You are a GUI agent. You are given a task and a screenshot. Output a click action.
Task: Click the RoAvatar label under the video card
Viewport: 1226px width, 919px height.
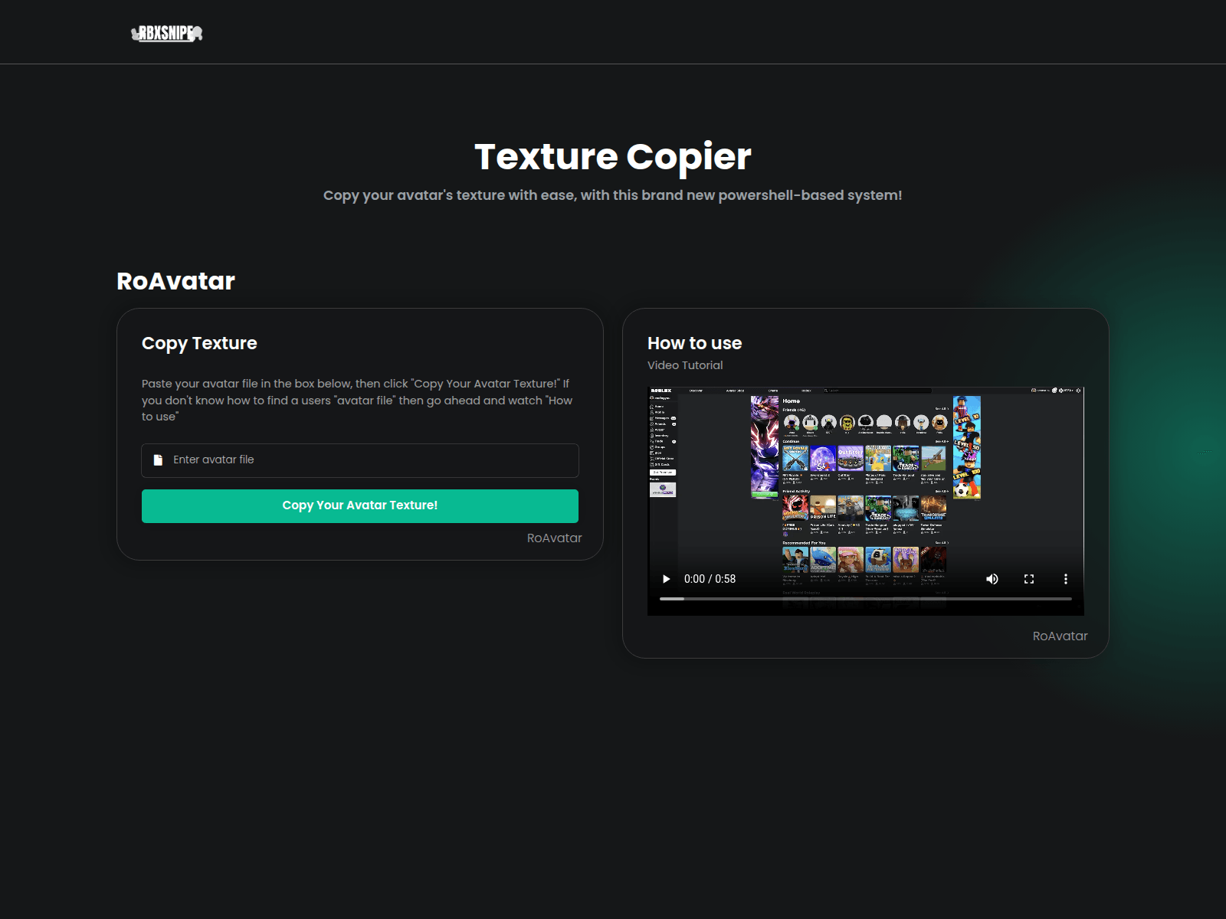pyautogui.click(x=1060, y=636)
